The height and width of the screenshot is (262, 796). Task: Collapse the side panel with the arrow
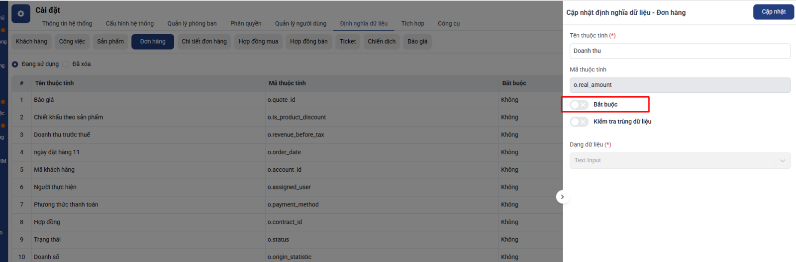[562, 197]
